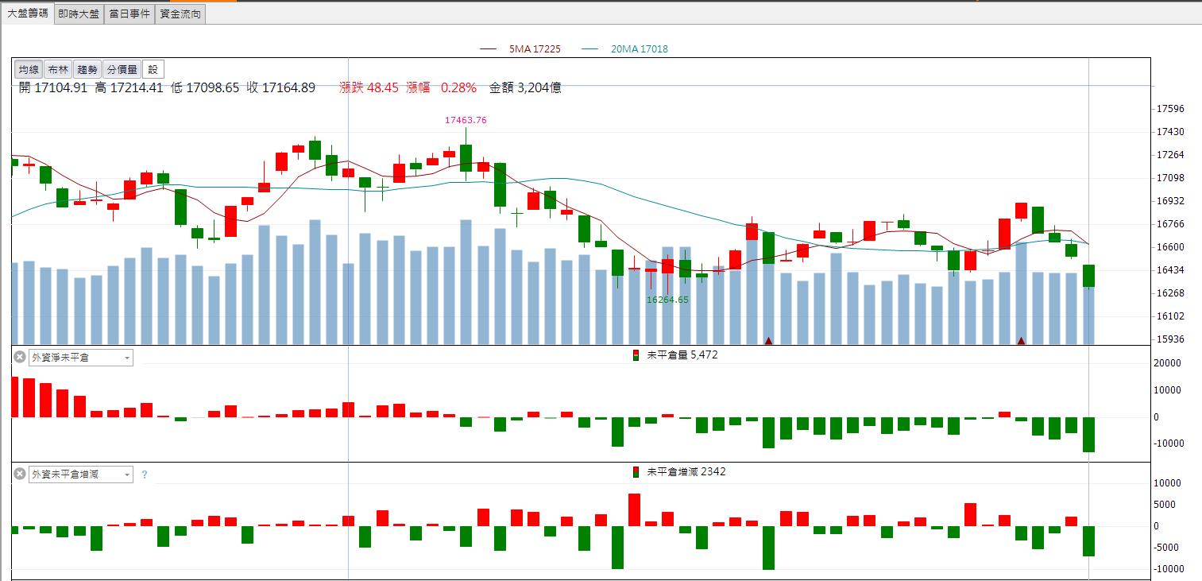Click the 未平倉增減 2342 label
The image size is (1202, 581).
pyautogui.click(x=686, y=472)
